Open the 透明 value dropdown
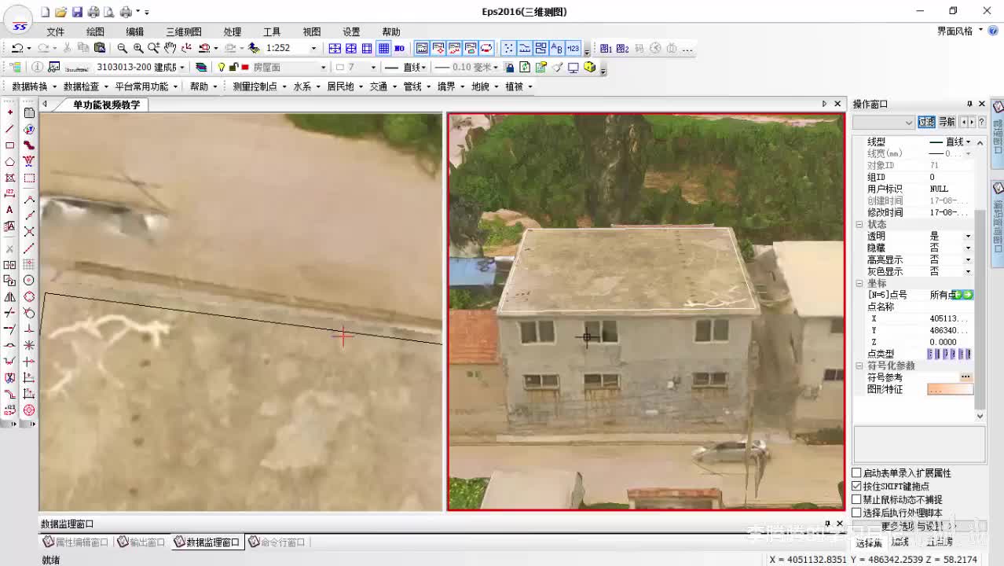The image size is (1004, 566). (968, 236)
